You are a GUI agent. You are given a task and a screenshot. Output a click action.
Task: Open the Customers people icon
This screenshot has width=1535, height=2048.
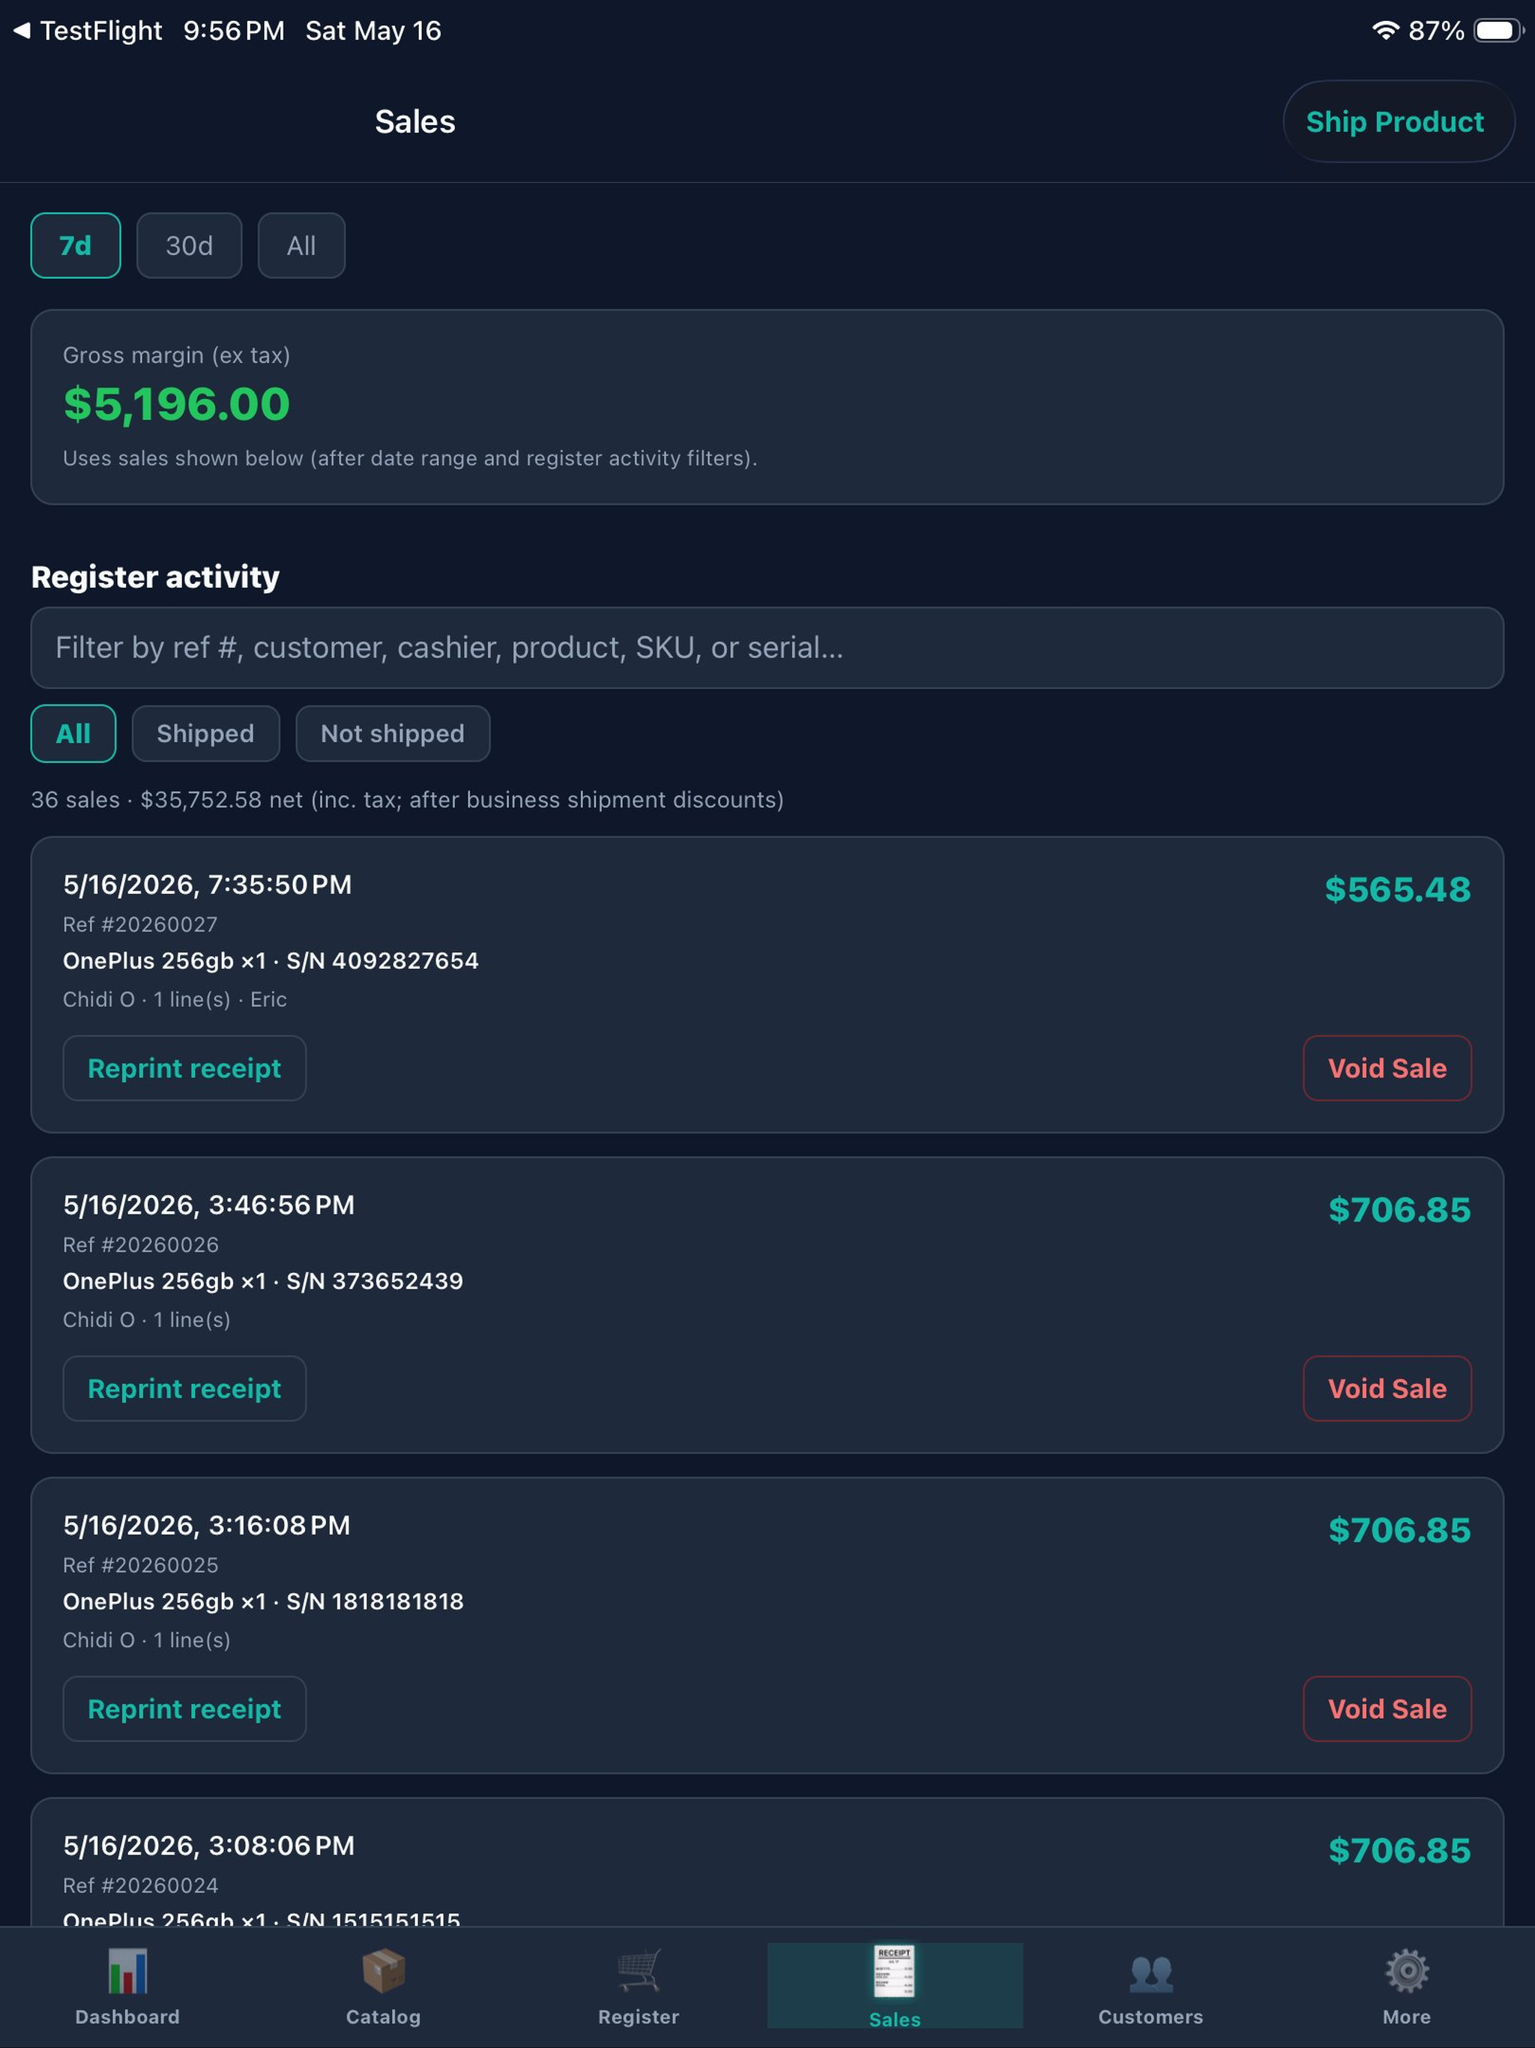tap(1151, 1973)
